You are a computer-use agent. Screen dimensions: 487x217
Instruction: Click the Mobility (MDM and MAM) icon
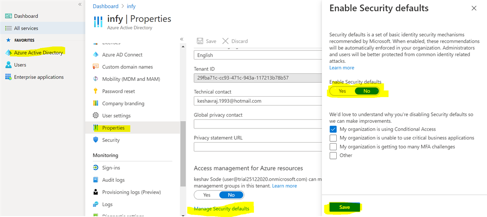click(x=96, y=79)
